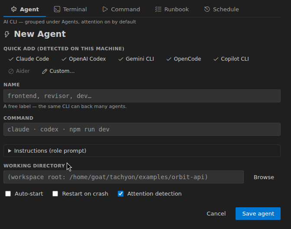Image resolution: width=291 pixels, height=229 pixels.
Task: Switch to the Command tab
Action: pos(121,9)
